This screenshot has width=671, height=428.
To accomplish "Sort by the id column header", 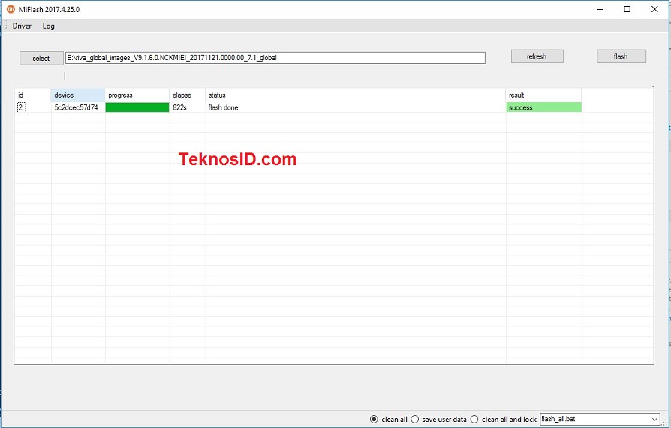I will pyautogui.click(x=33, y=95).
